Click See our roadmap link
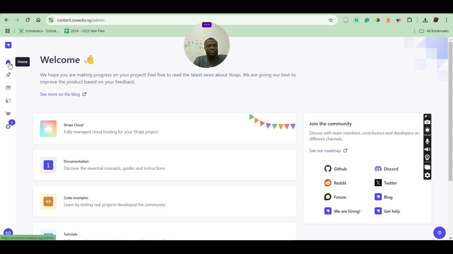The image size is (453, 254). point(328,151)
